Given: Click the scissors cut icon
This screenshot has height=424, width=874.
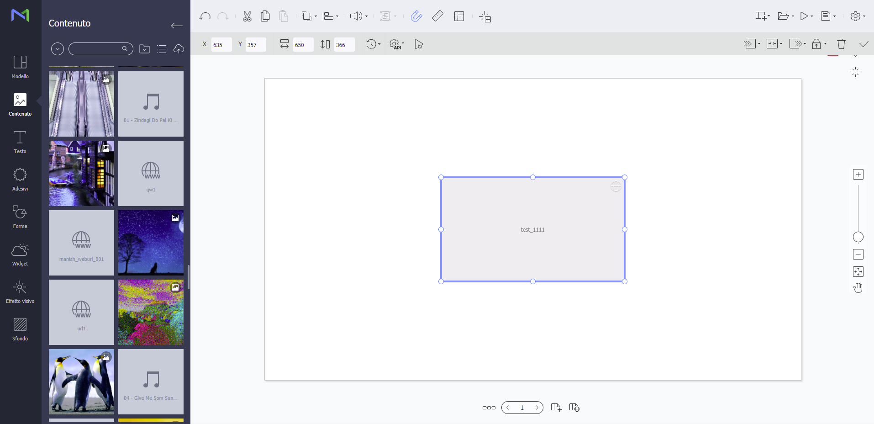Looking at the screenshot, I should point(247,16).
